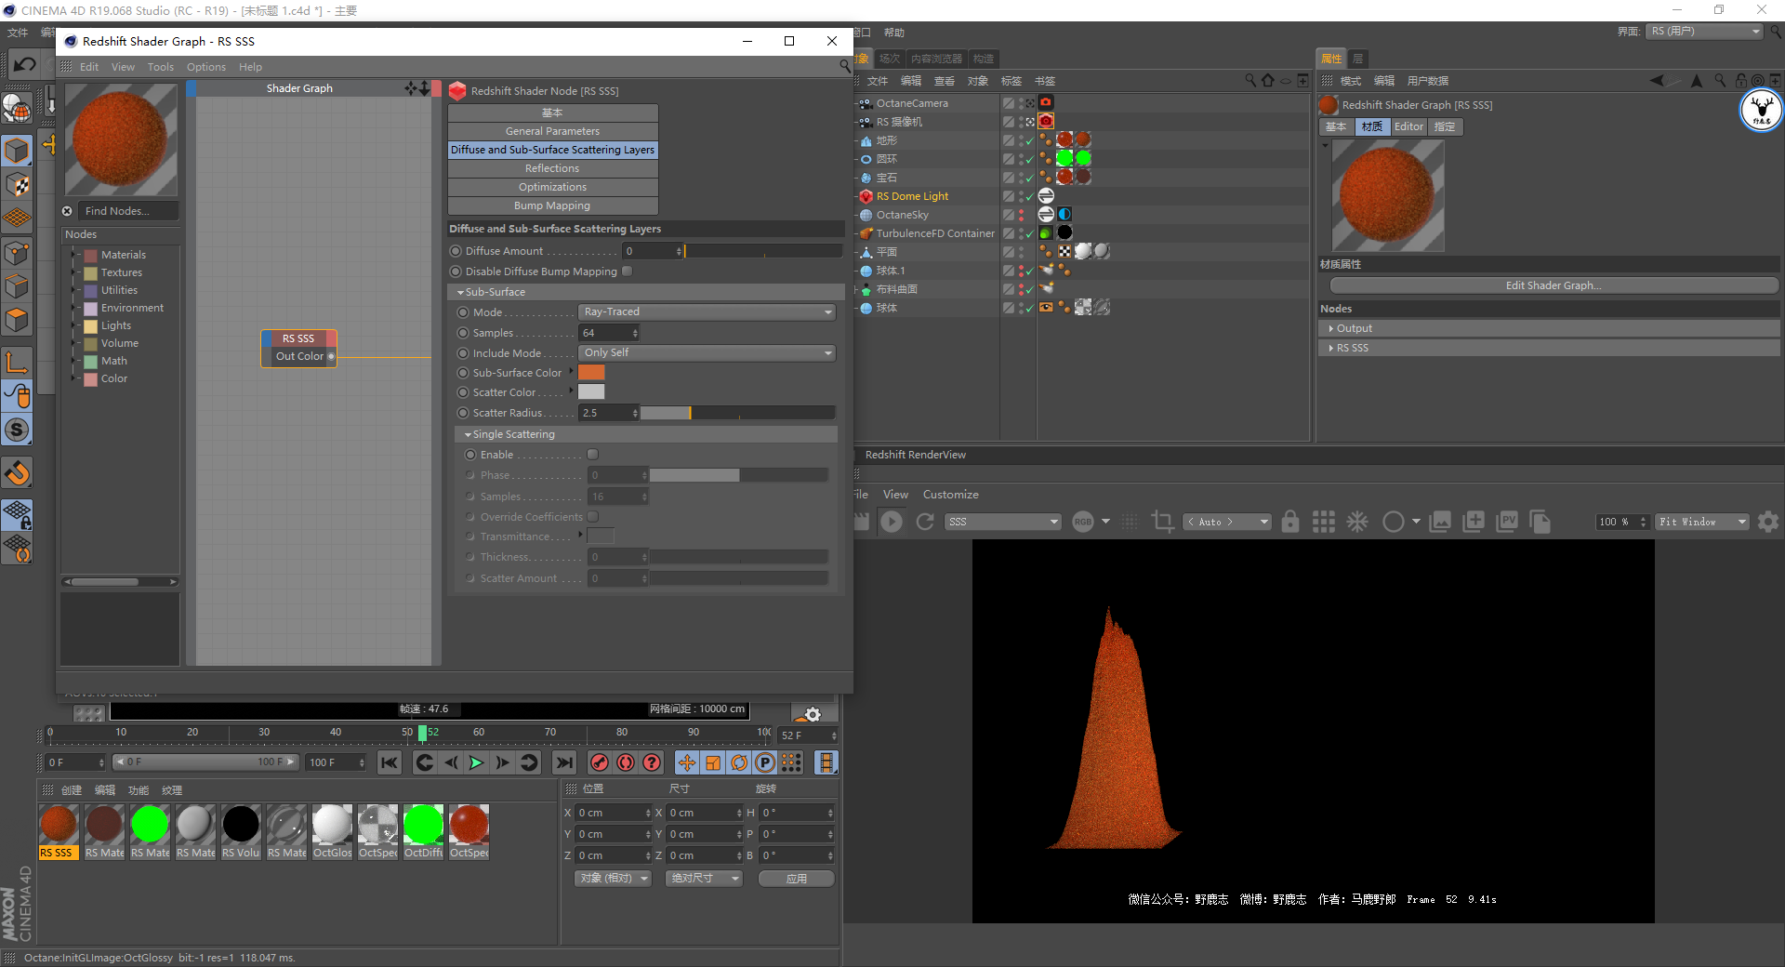The width and height of the screenshot is (1785, 967).
Task: Click the refresh render icon in RenderView
Action: pos(925,522)
